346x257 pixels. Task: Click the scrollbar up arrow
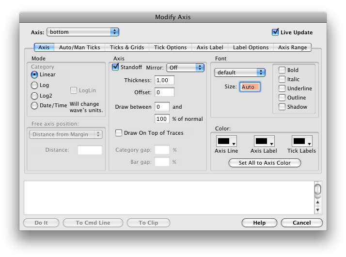tap(318, 202)
